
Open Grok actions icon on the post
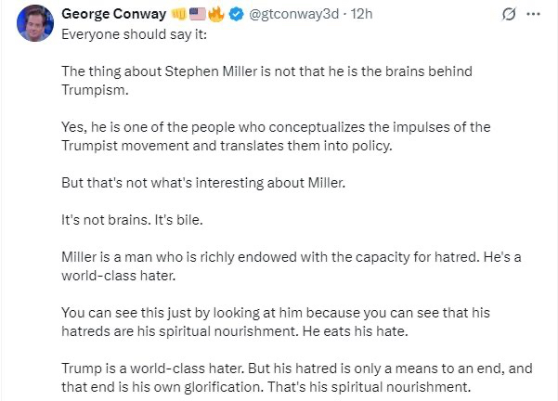click(x=508, y=15)
